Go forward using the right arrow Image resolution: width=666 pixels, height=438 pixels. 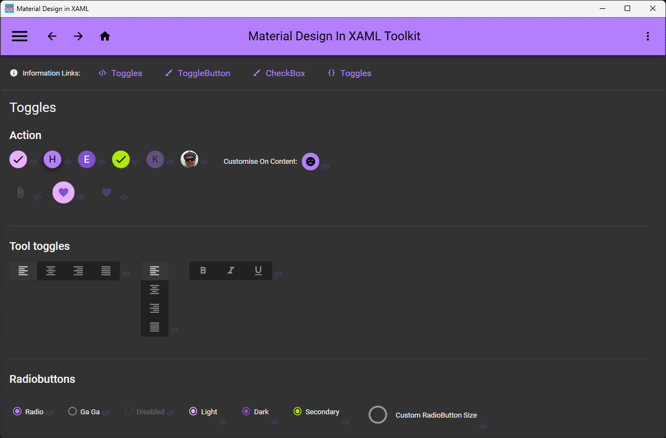(x=78, y=36)
